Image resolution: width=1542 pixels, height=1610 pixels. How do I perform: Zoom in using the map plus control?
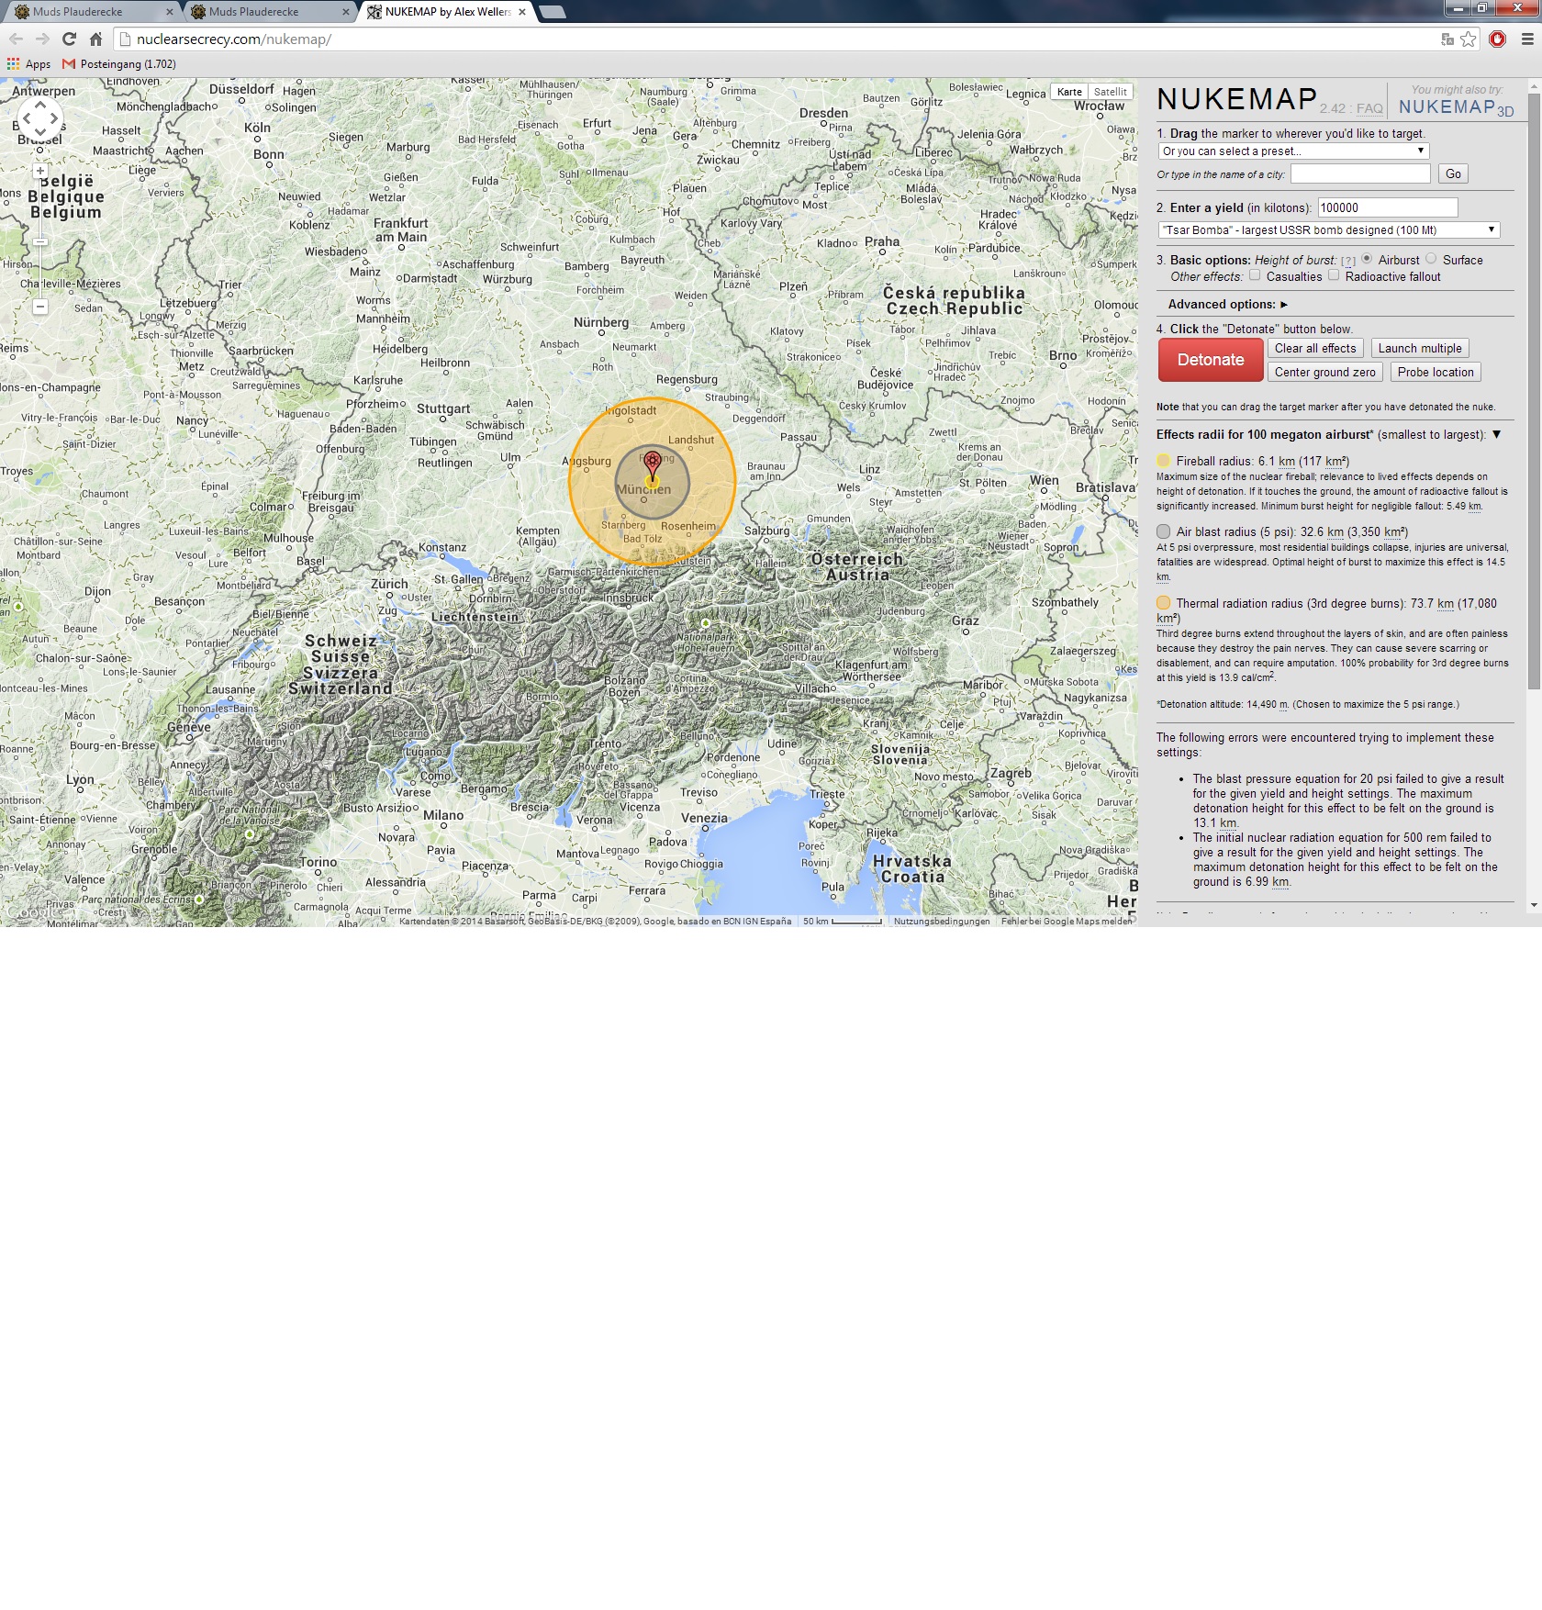pyautogui.click(x=40, y=171)
